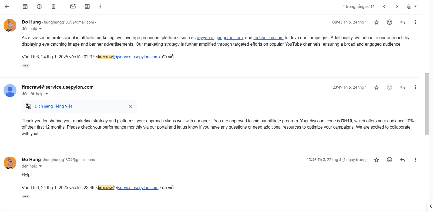Viewport: 433px width, 211px height.
Task: Go to the next conversation arrow
Action: point(397,6)
